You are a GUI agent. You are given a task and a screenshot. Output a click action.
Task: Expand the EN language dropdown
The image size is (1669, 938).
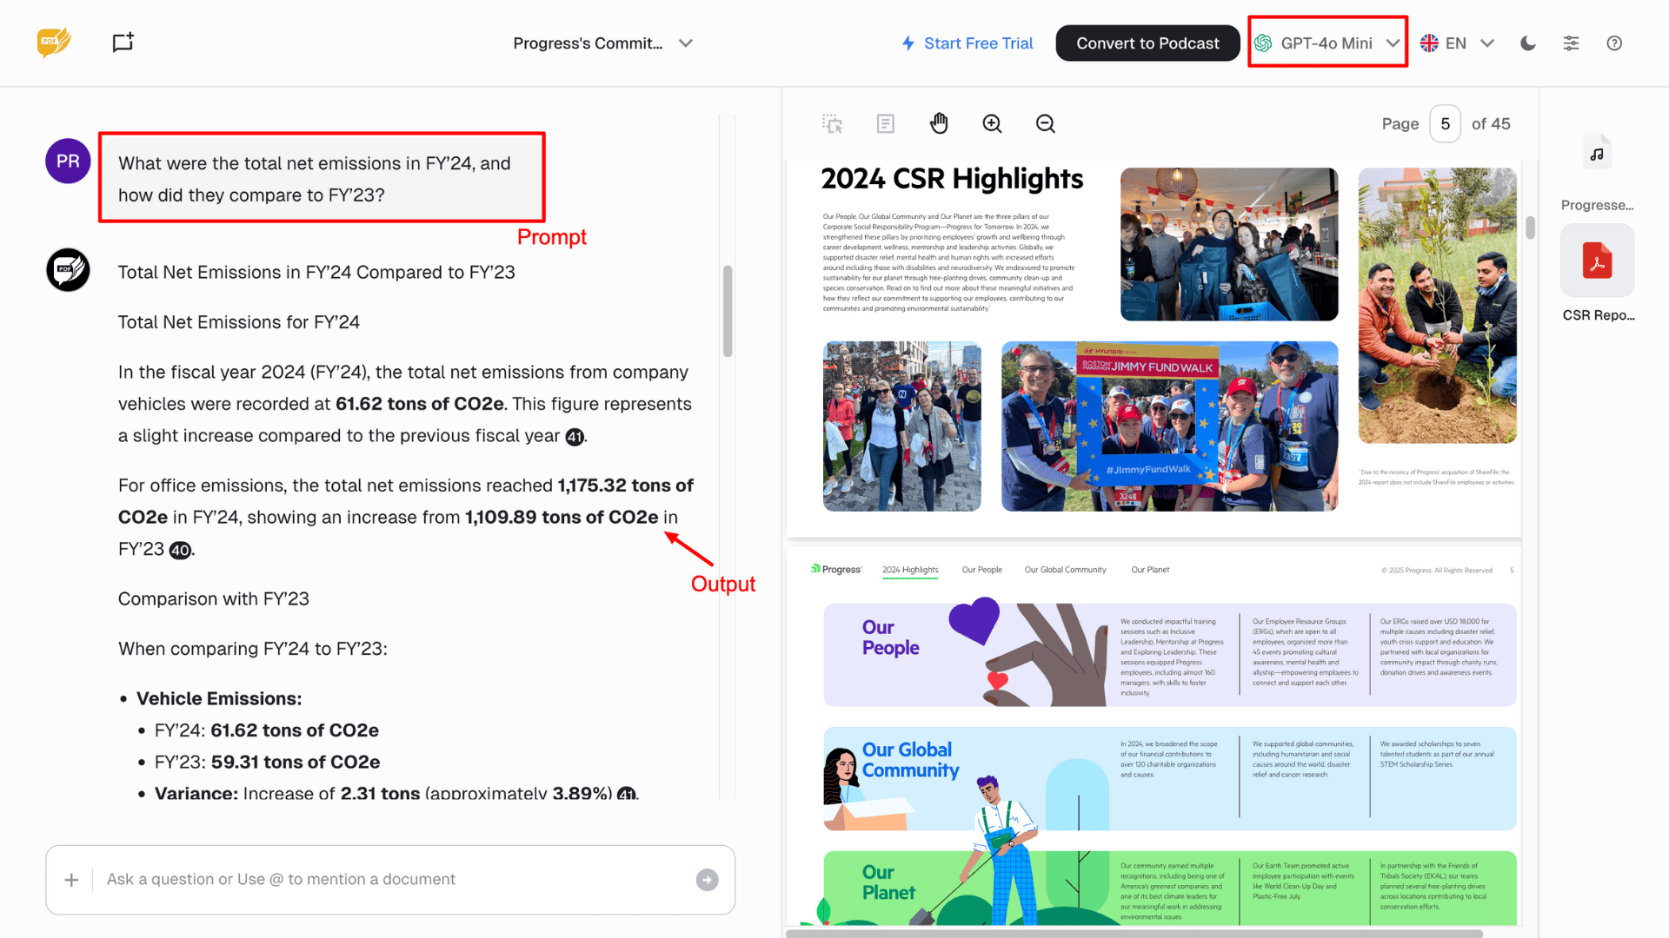[1456, 43]
